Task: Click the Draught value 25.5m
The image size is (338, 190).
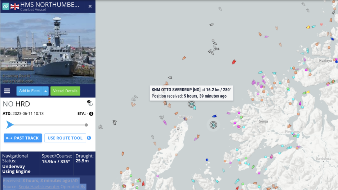Action: pos(82,161)
